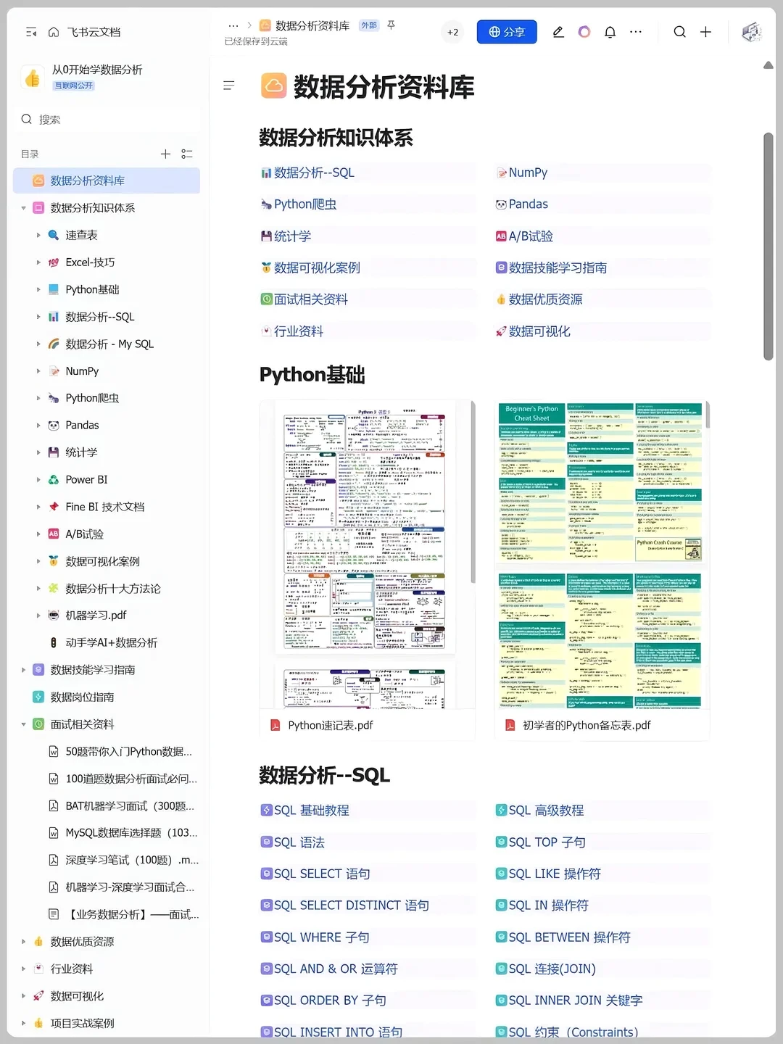This screenshot has height=1044, width=783.
Task: Click the colorful circle icon near the pencil
Action: [584, 32]
